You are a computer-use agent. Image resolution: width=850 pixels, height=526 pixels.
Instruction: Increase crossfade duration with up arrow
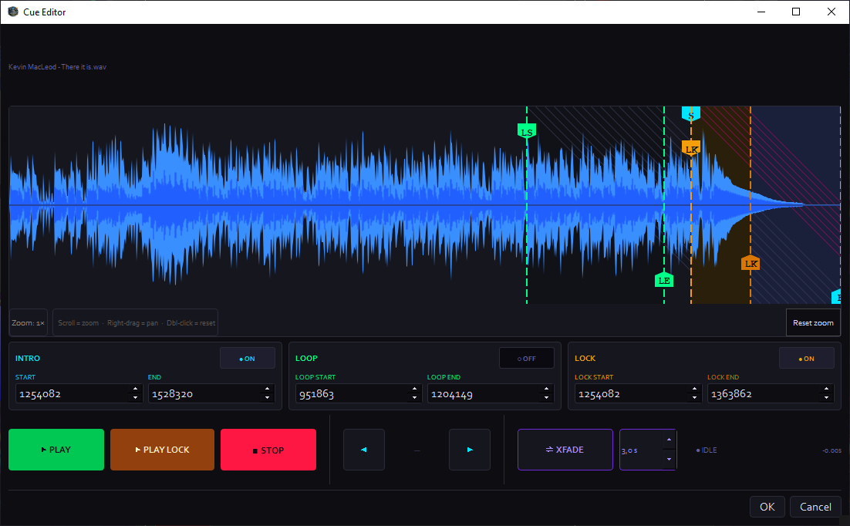coord(669,440)
